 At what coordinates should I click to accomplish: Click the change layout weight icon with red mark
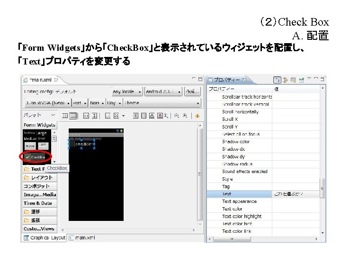[x=160, y=116]
